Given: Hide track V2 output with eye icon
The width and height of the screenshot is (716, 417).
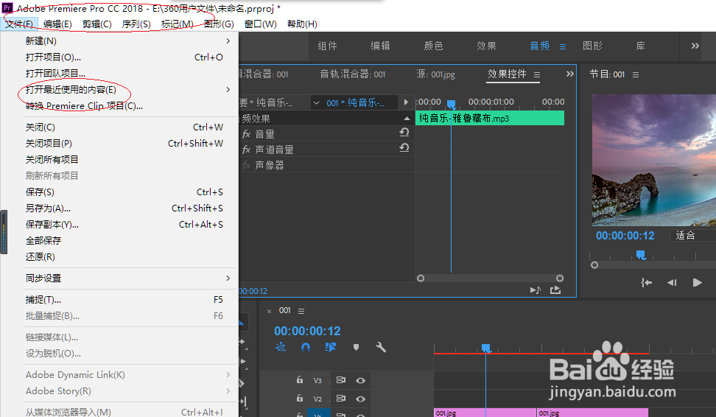Looking at the screenshot, I should [360, 399].
